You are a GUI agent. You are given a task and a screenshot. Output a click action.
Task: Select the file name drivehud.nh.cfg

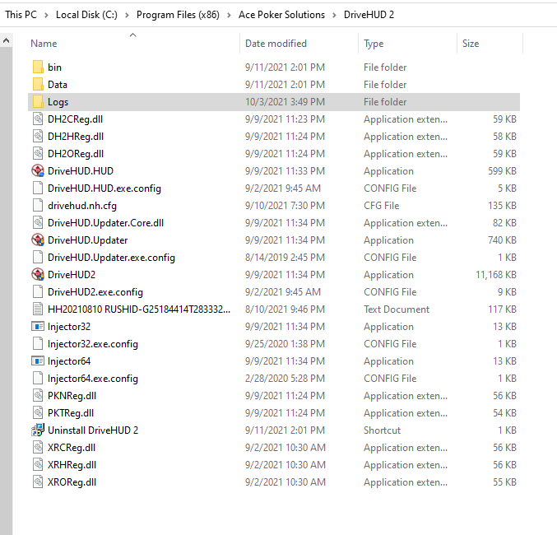[x=82, y=206]
